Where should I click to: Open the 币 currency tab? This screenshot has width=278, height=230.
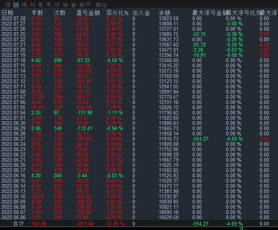pos(56,5)
